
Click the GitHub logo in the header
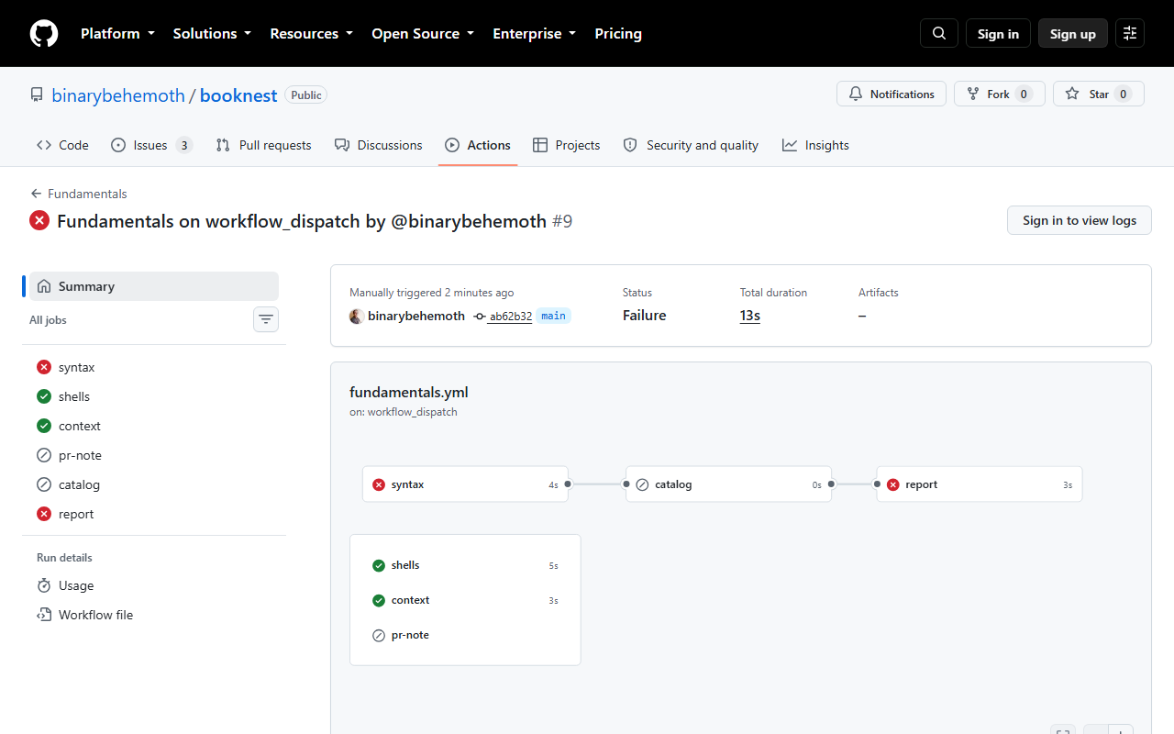point(44,34)
